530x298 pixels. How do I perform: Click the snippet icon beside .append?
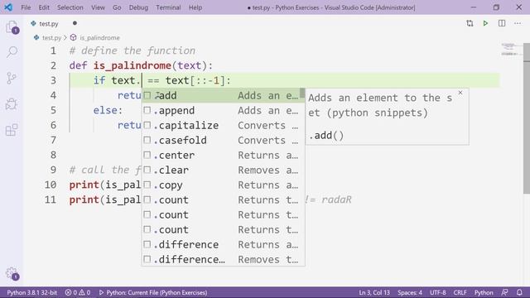(x=147, y=110)
